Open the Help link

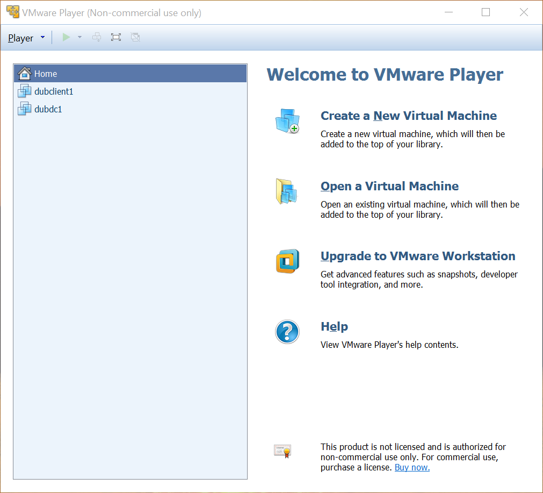coord(334,326)
